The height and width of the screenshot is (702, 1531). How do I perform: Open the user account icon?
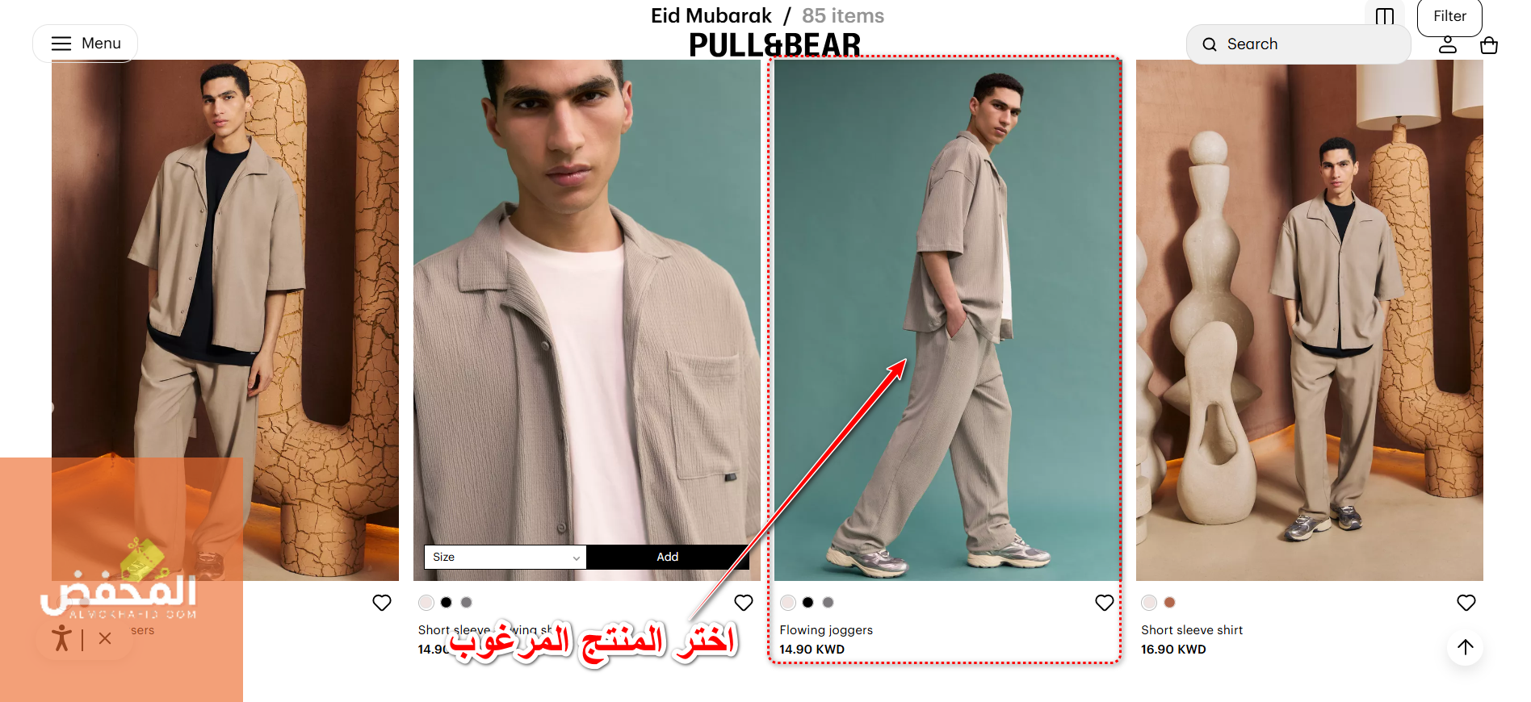[1448, 45]
